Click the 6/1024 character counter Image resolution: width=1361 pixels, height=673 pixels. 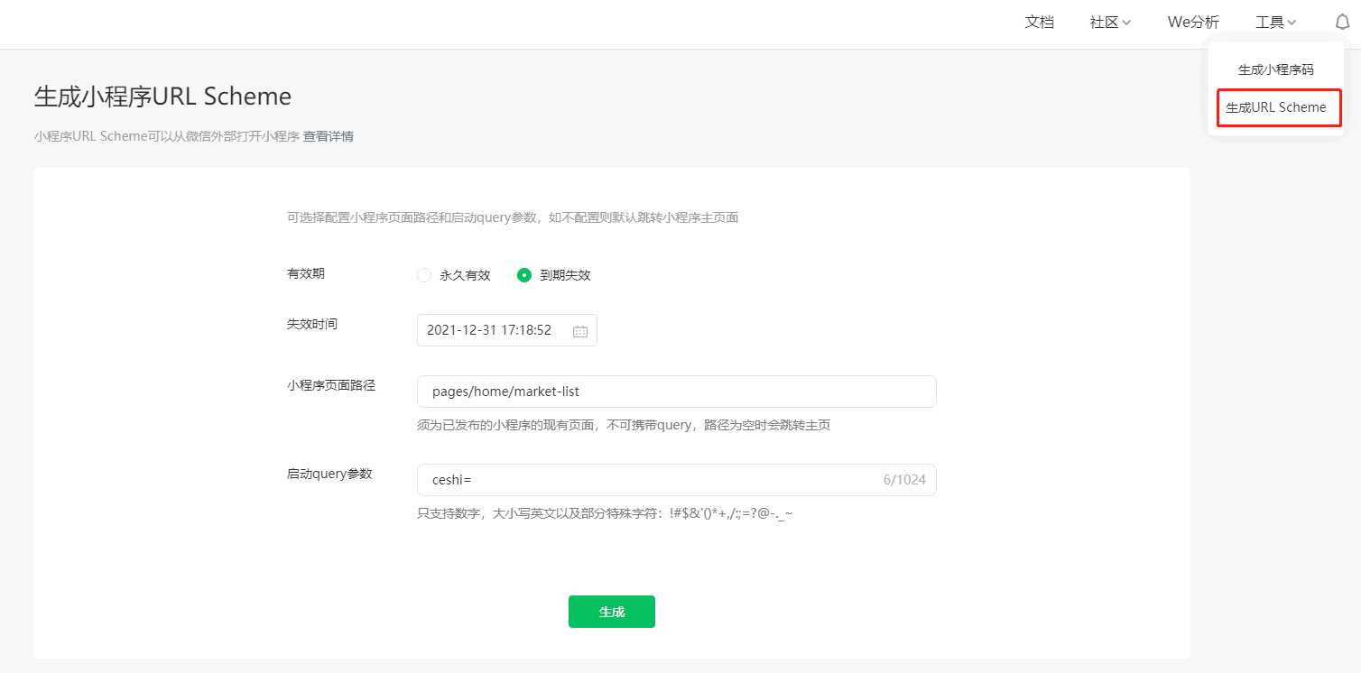903,480
